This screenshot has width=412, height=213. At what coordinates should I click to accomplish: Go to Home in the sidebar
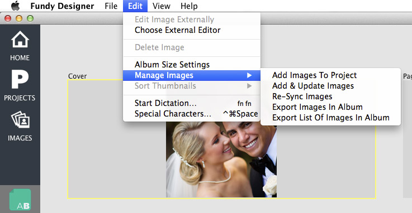pyautogui.click(x=20, y=46)
